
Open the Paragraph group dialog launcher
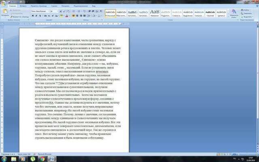[x=102, y=20]
